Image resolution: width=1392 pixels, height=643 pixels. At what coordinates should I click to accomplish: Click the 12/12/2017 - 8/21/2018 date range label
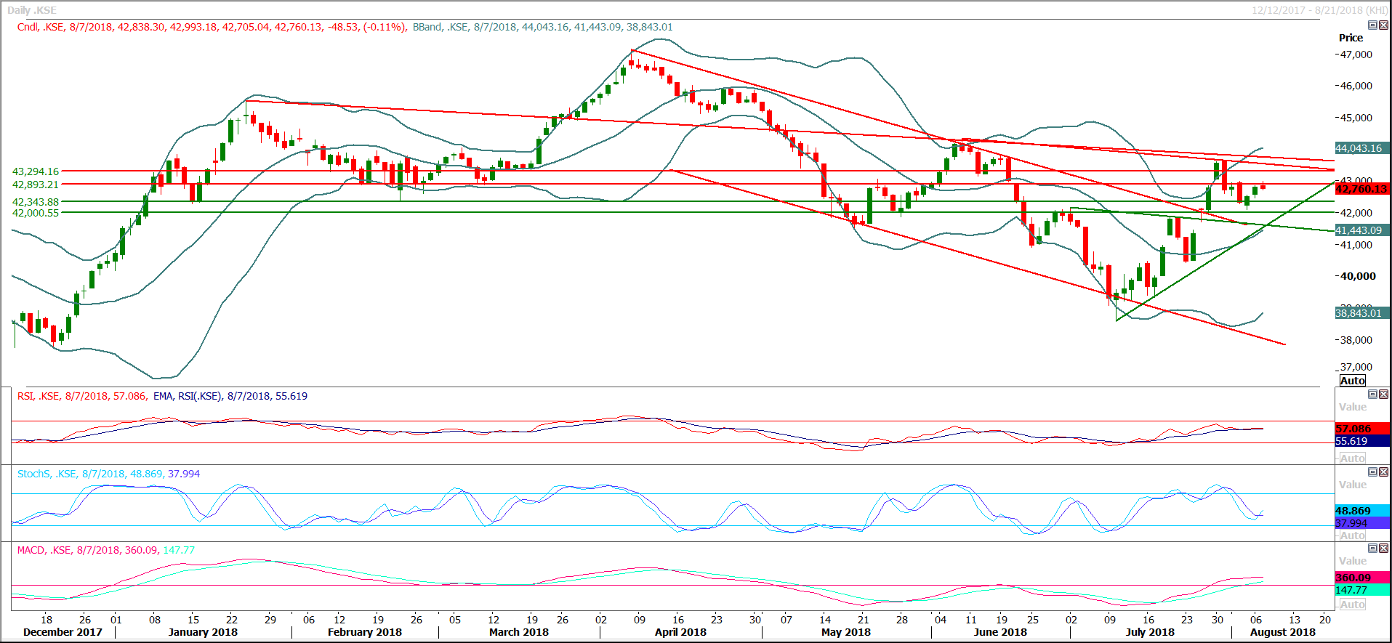point(1319,10)
